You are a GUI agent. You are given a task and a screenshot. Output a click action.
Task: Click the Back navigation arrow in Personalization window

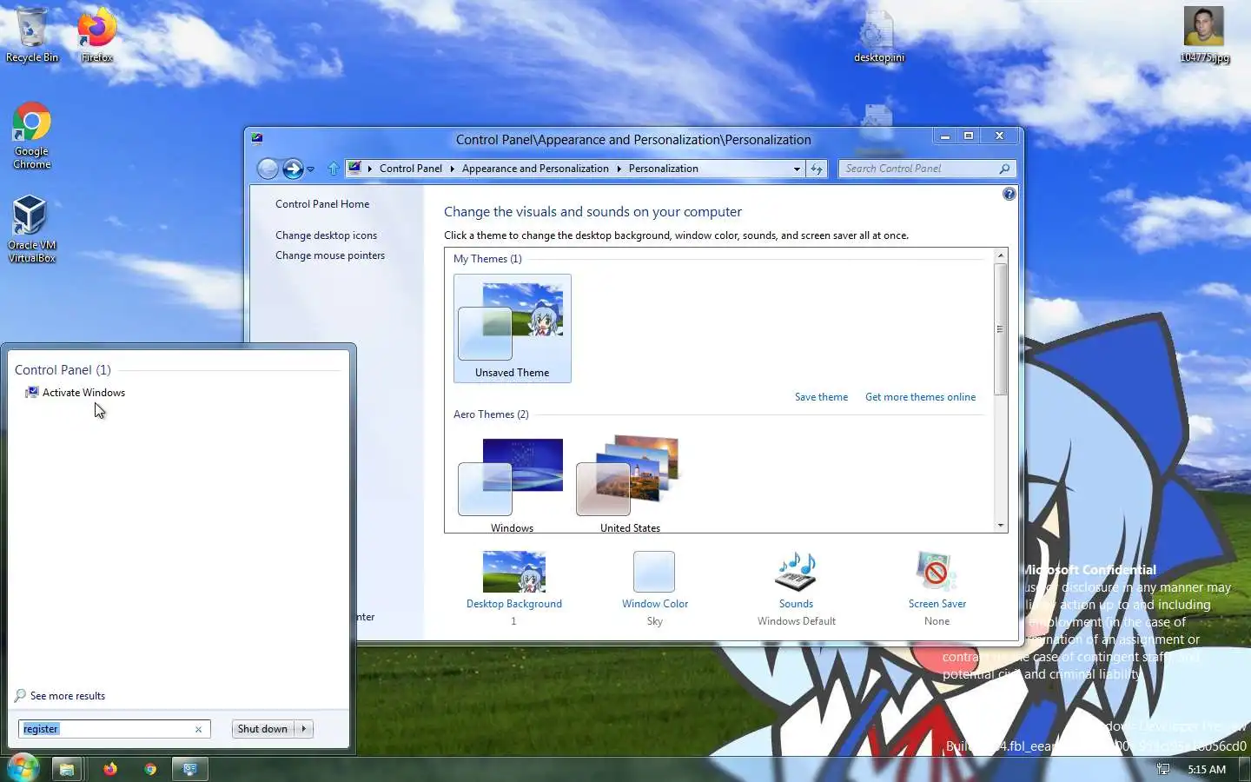coord(268,169)
